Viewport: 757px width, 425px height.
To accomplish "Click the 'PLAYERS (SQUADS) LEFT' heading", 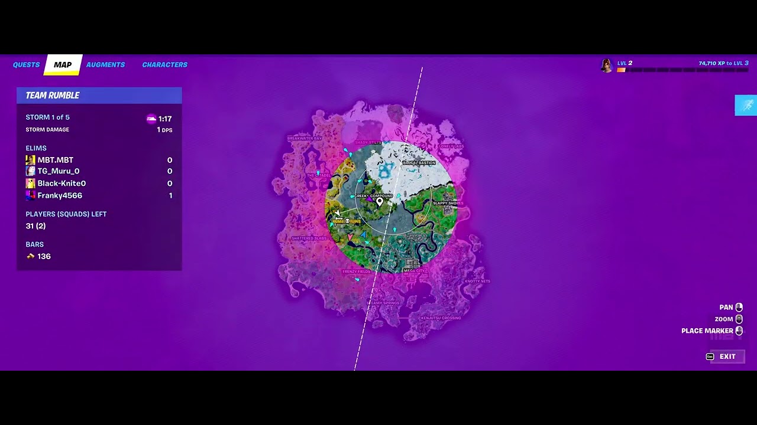I will (66, 214).
